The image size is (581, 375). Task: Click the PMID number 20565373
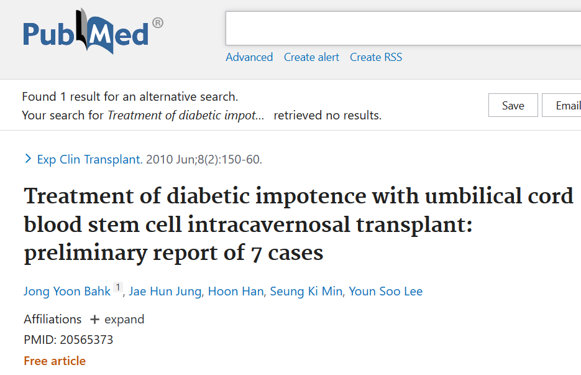(x=86, y=340)
